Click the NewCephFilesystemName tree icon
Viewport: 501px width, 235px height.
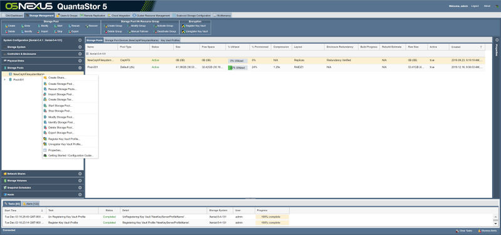[x=11, y=74]
